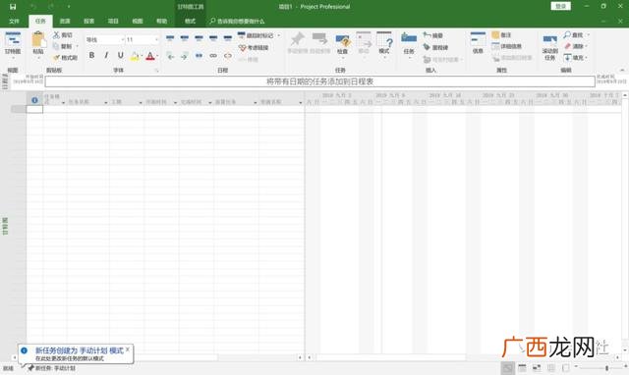Click the Unlink Tasks broken-chain icon
Viewport: 629px width, 375px height.
(x=228, y=56)
